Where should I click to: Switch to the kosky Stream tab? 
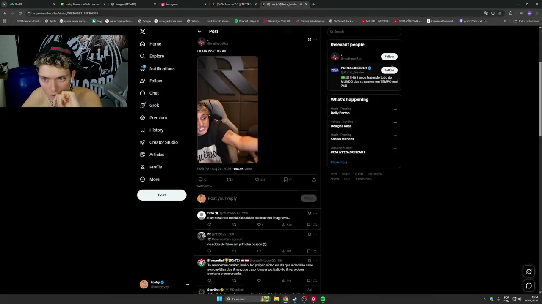coord(83,4)
